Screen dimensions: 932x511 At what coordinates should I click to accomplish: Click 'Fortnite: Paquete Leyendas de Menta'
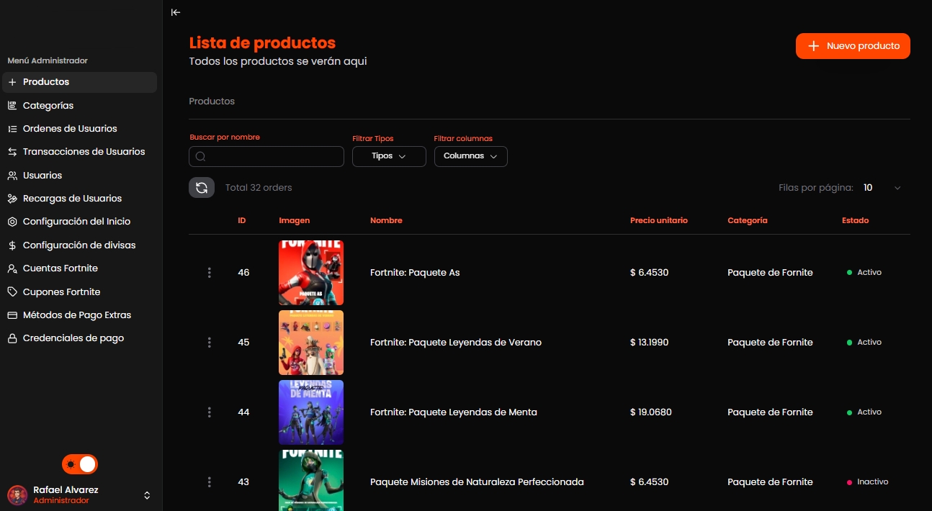click(x=454, y=412)
